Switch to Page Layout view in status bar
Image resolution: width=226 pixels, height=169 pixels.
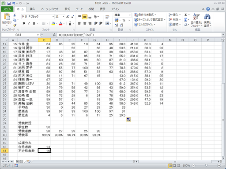click(174, 165)
